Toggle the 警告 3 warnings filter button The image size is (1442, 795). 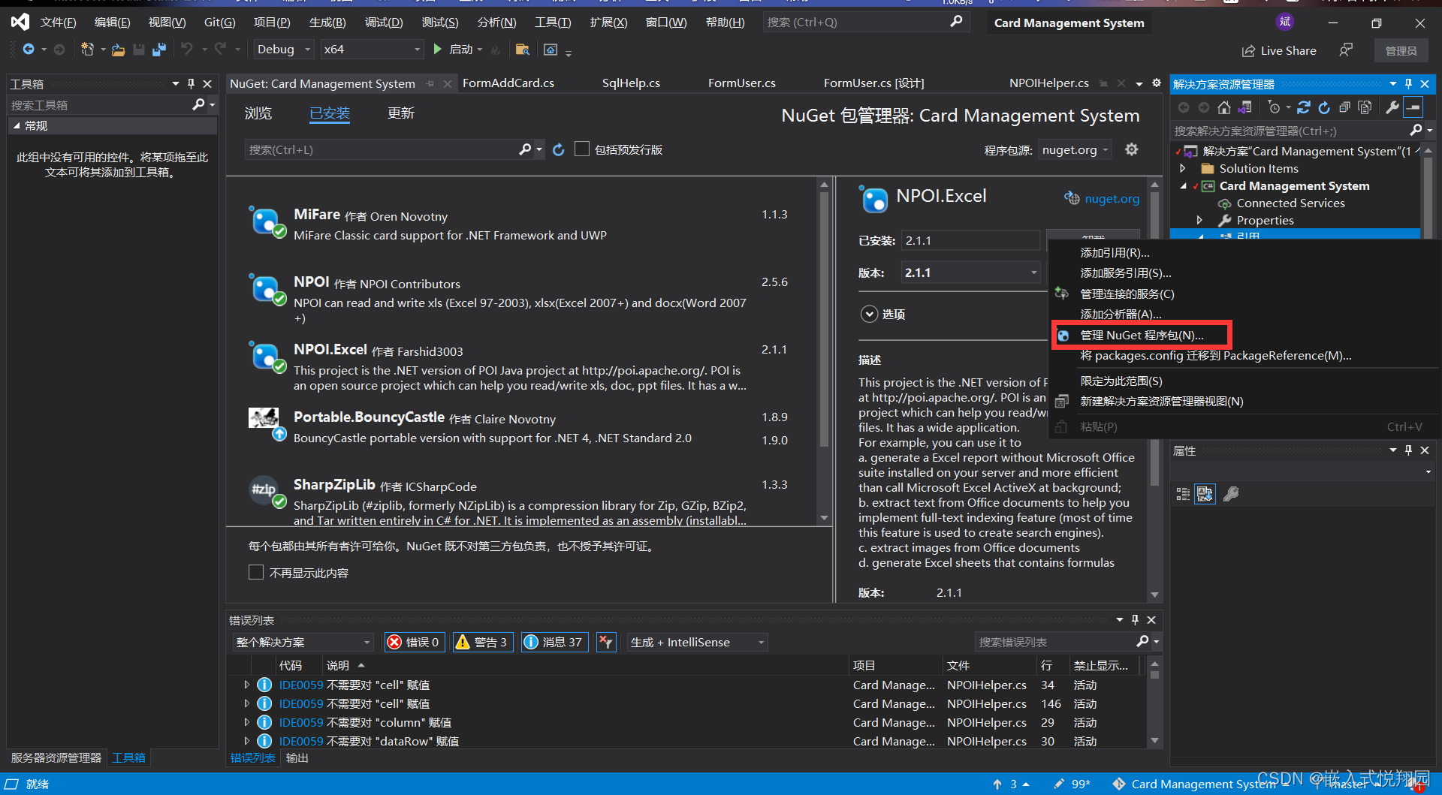[482, 642]
